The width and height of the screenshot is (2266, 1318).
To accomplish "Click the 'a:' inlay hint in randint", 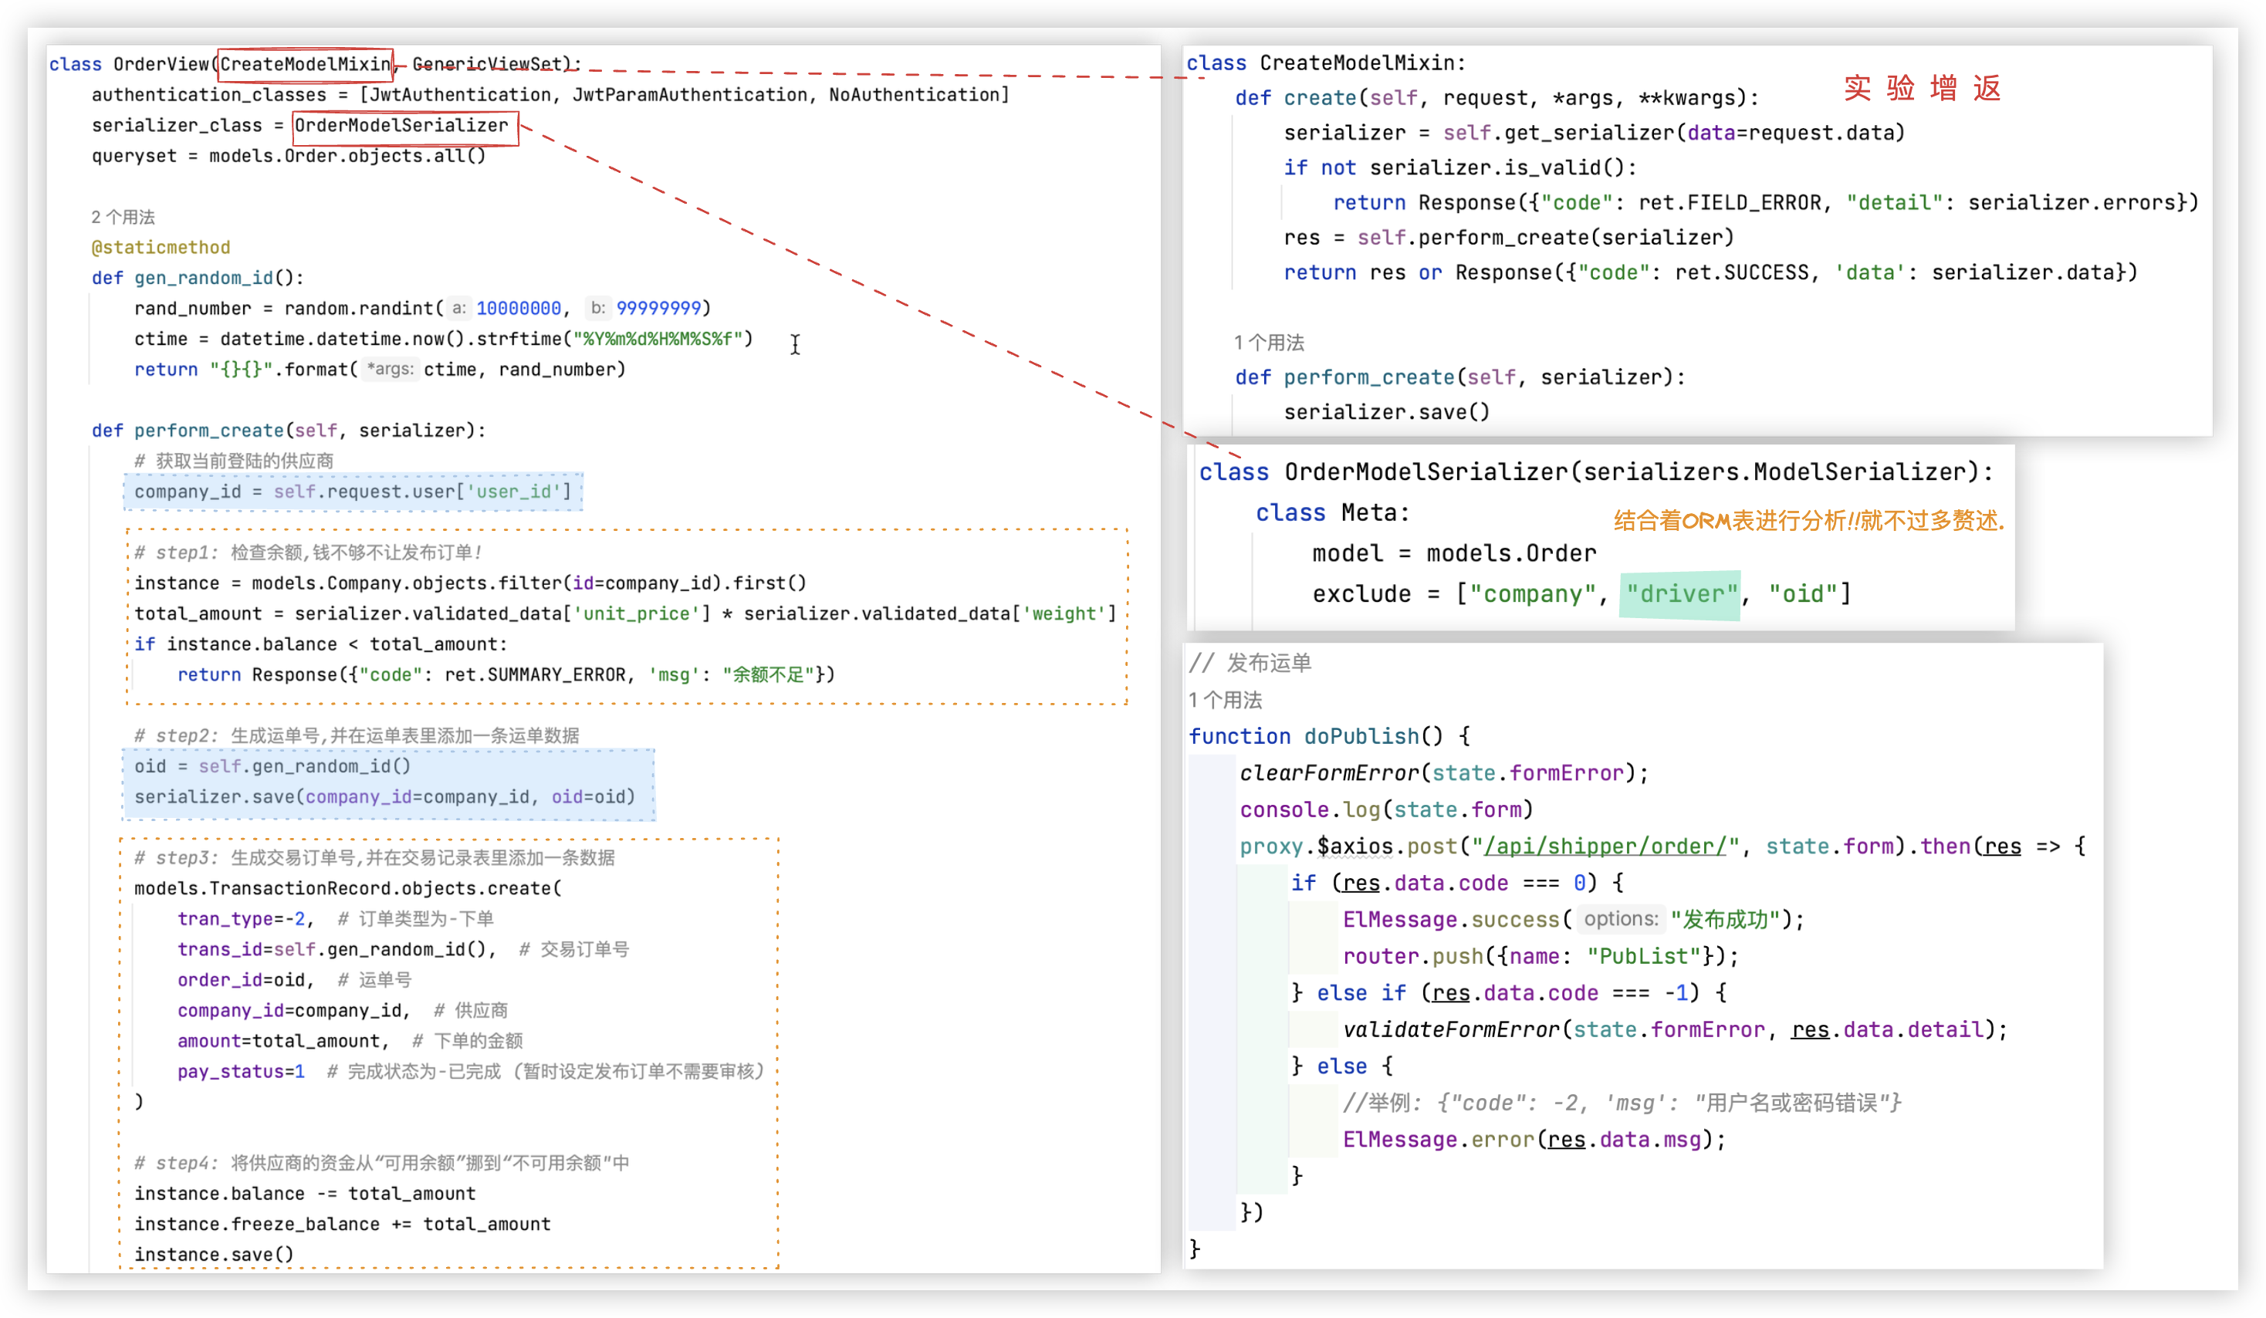I will [458, 309].
